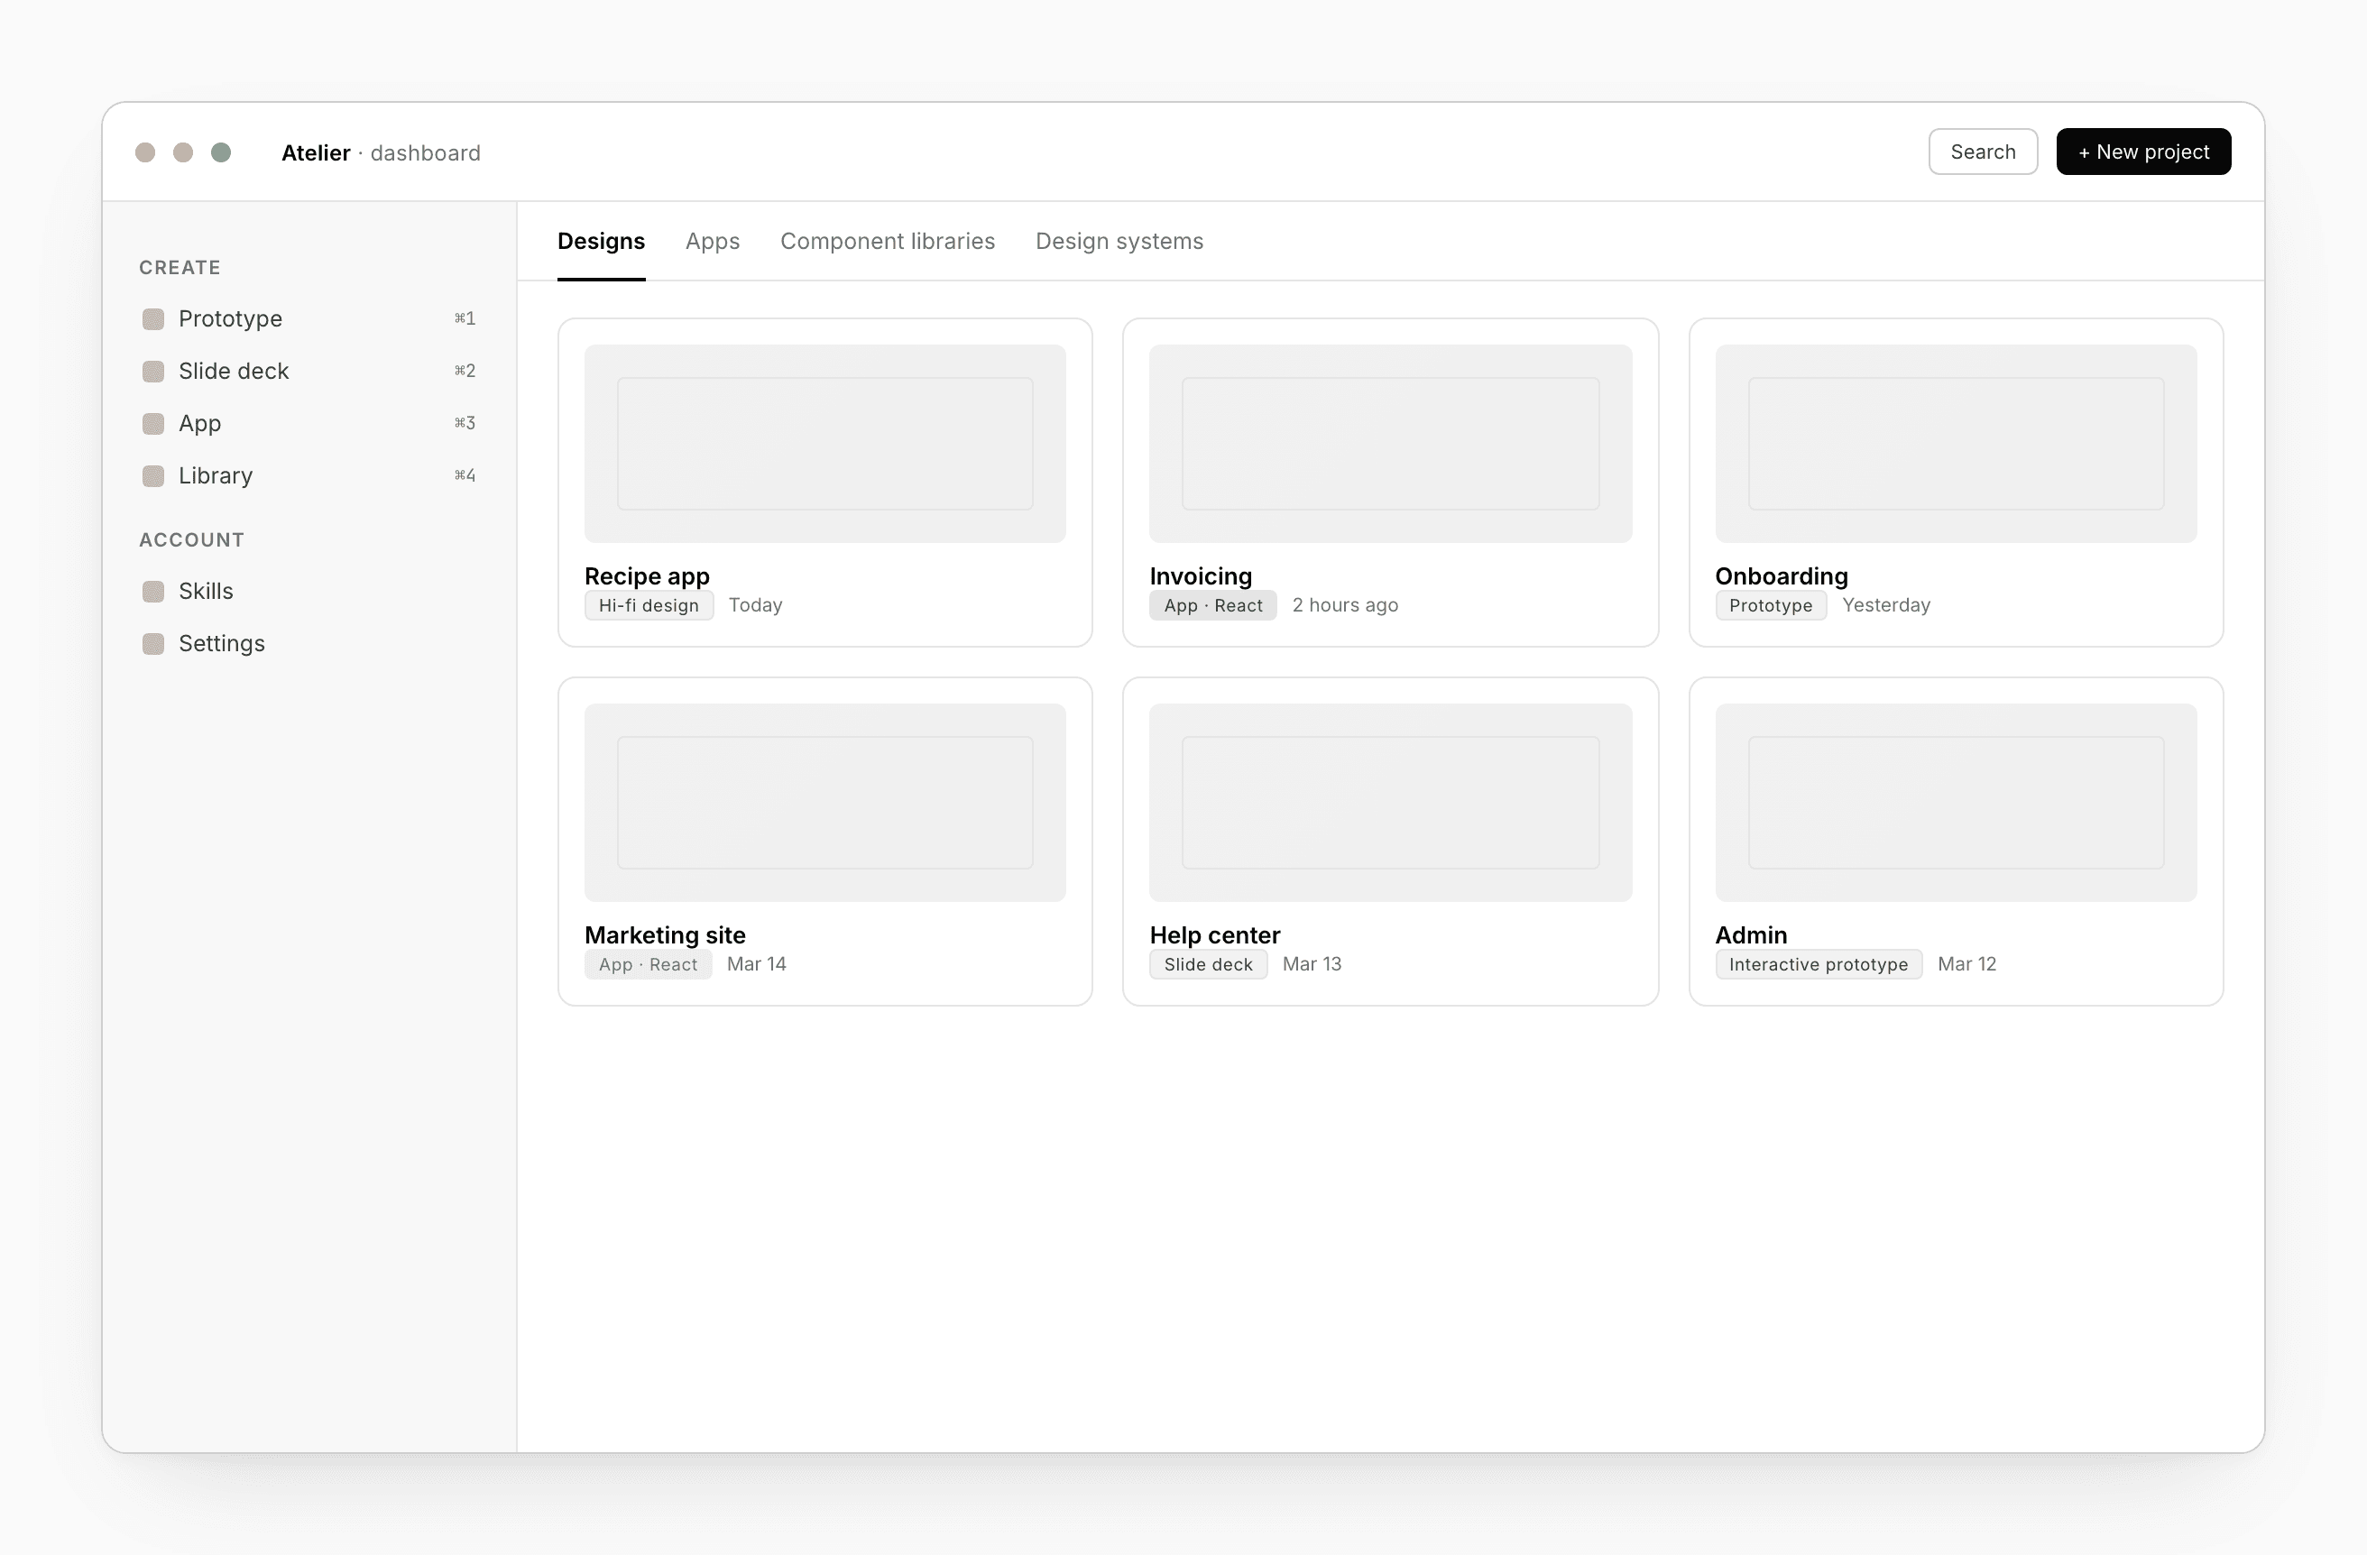The height and width of the screenshot is (1555, 2367).
Task: Click the Prototype tag on Onboarding
Action: [x=1770, y=605]
